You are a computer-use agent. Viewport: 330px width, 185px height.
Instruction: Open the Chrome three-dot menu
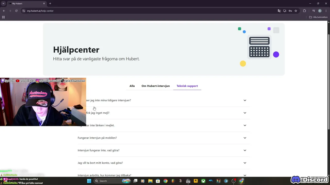326,11
